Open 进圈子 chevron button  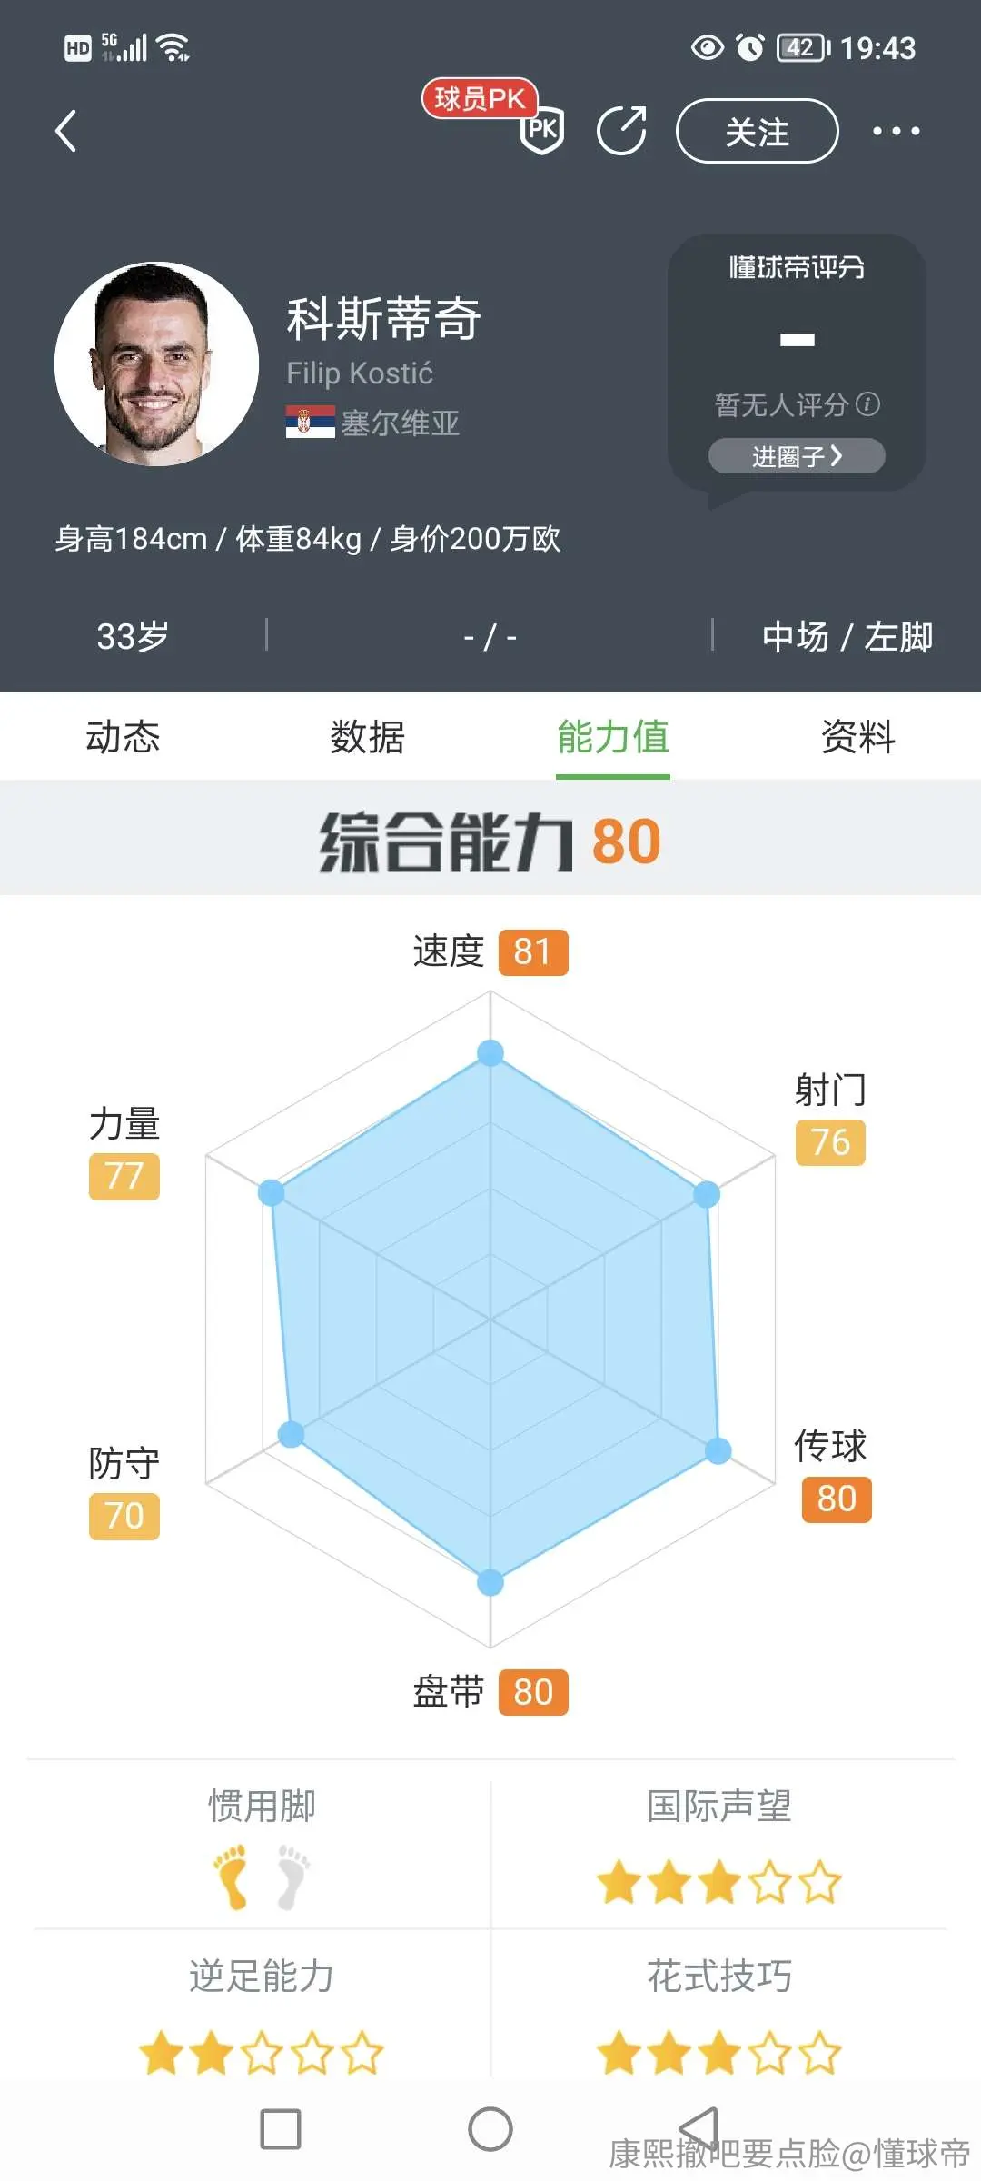tap(797, 456)
